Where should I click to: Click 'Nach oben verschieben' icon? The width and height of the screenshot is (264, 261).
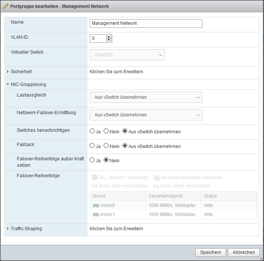tap(95, 186)
